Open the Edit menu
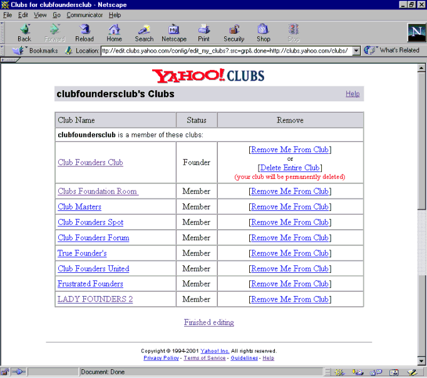427x378 pixels. click(x=23, y=15)
